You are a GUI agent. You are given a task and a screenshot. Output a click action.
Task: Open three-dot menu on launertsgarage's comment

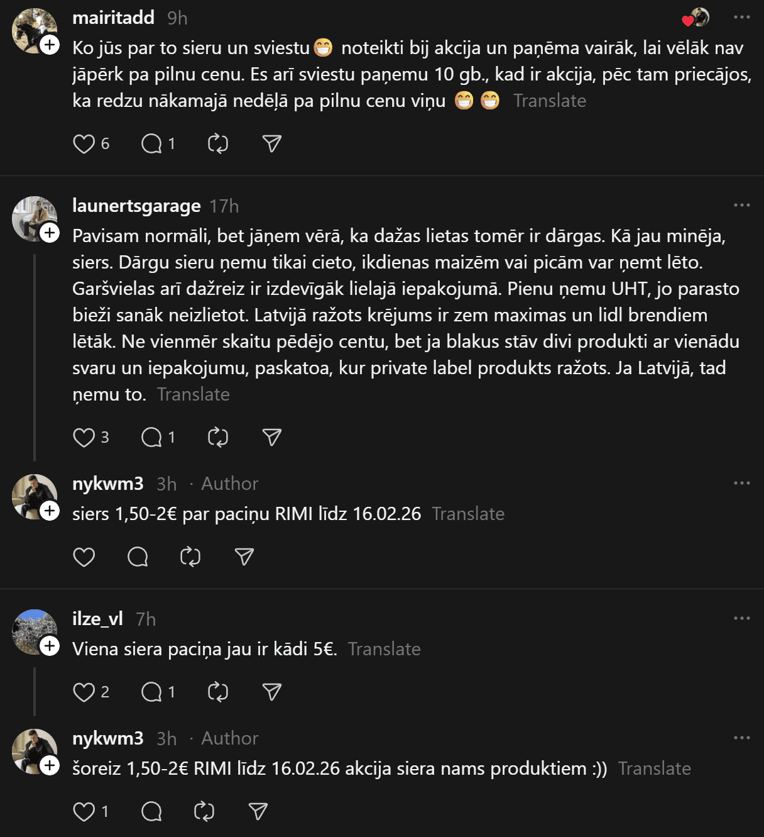(x=742, y=205)
